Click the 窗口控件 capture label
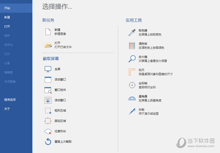 [x=60, y=90]
